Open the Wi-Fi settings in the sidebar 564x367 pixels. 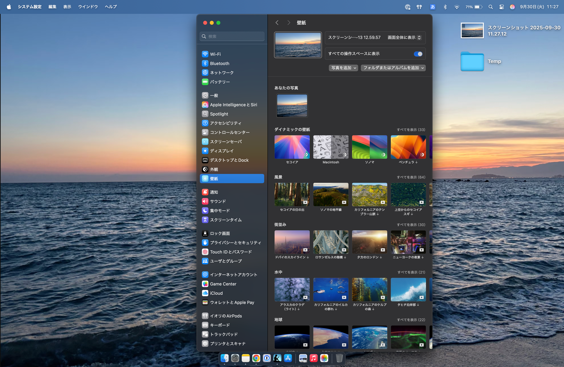[215, 54]
